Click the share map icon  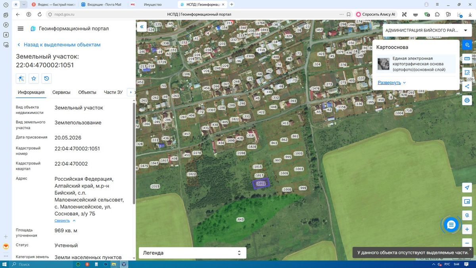coord(467,87)
